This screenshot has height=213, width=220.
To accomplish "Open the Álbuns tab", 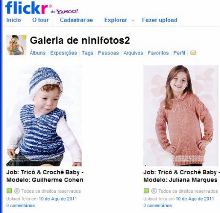I will [x=38, y=53].
